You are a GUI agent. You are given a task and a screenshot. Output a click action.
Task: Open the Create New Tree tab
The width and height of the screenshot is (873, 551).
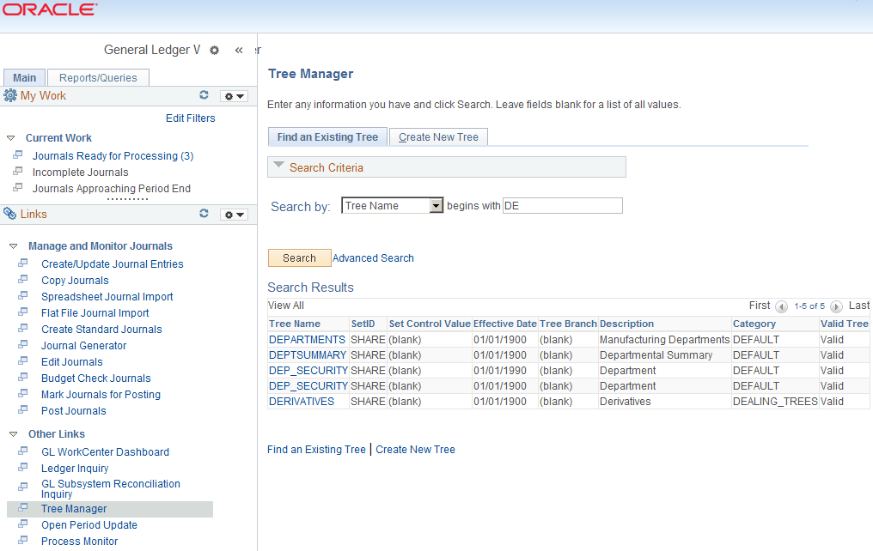point(438,136)
